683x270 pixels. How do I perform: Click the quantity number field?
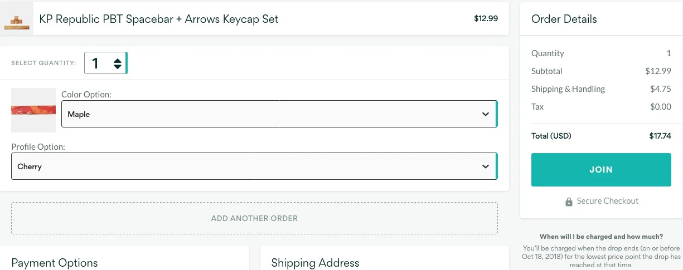97,63
